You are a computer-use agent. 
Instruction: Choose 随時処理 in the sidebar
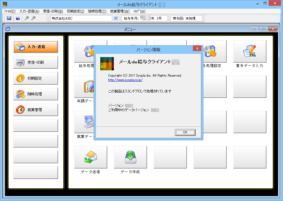click(x=36, y=94)
